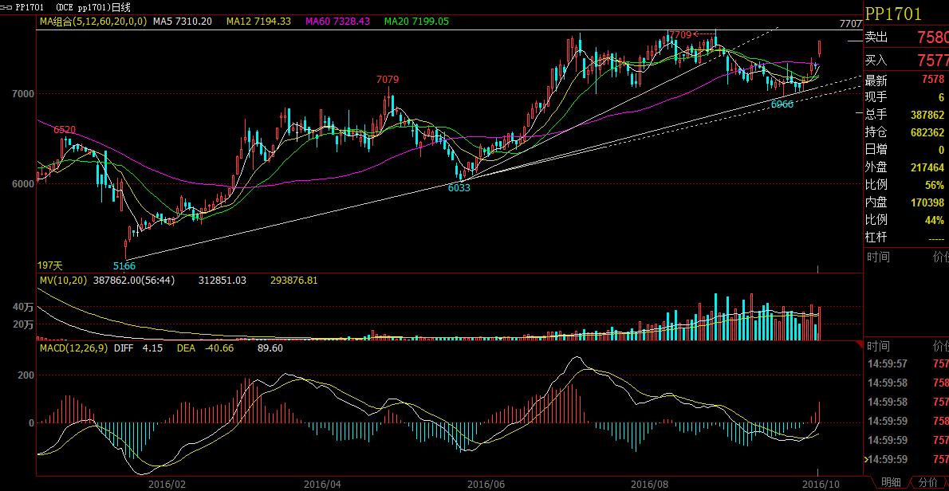
Task: Click the 内盘 170398 row
Action: (906, 202)
